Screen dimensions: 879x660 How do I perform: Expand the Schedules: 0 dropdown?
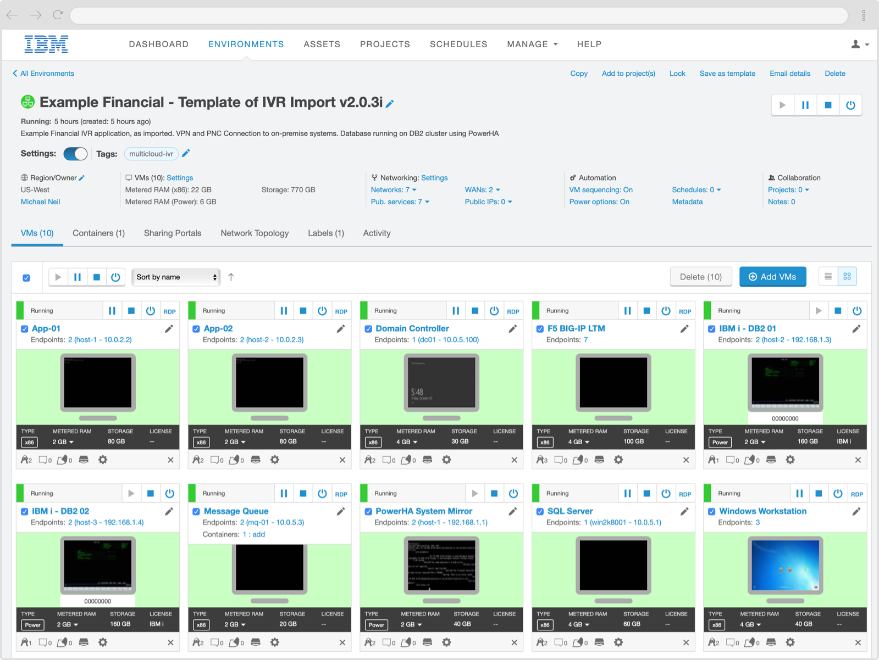click(x=696, y=190)
